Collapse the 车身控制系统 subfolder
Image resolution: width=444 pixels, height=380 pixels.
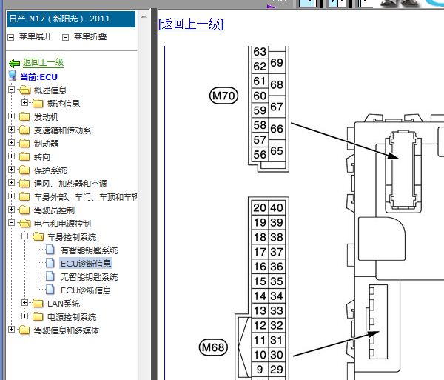pyautogui.click(x=24, y=236)
